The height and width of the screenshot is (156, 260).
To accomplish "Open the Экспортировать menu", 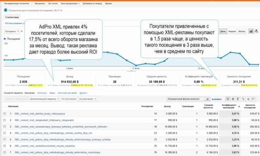I will [x=70, y=4].
